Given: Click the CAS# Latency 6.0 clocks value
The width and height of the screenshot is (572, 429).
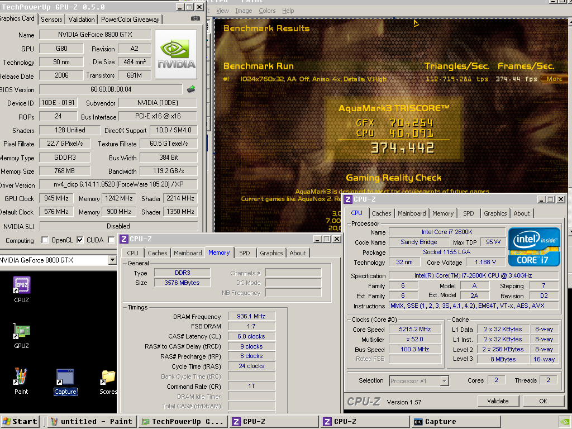Looking at the screenshot, I should (251, 336).
